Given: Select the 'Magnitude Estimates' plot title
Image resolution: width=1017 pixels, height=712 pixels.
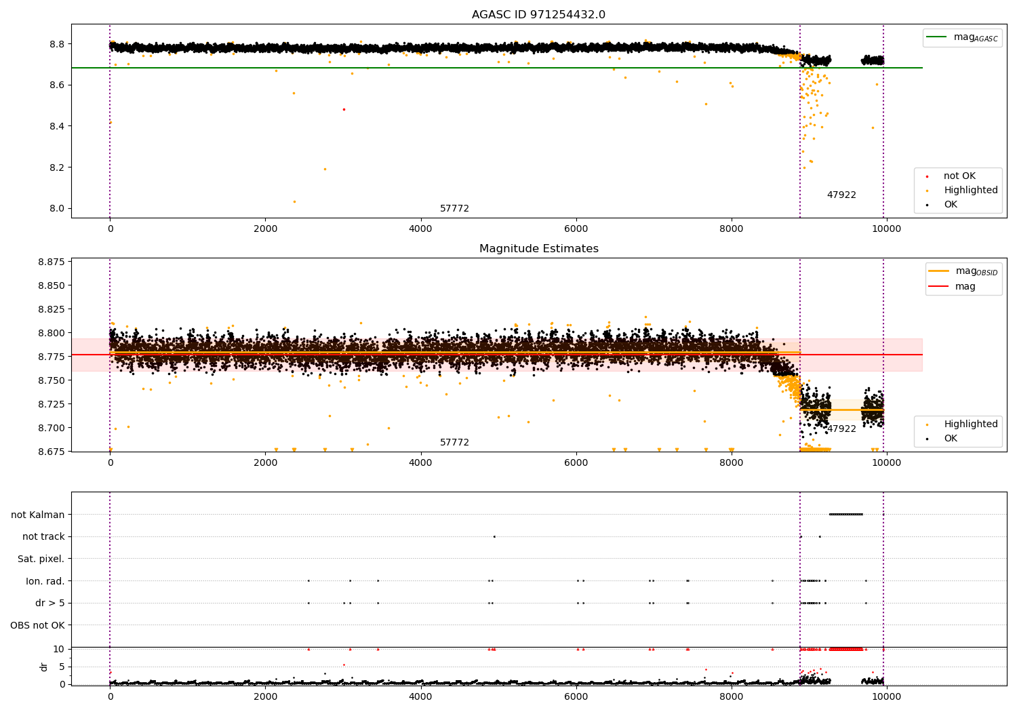Looking at the screenshot, I should [538, 249].
